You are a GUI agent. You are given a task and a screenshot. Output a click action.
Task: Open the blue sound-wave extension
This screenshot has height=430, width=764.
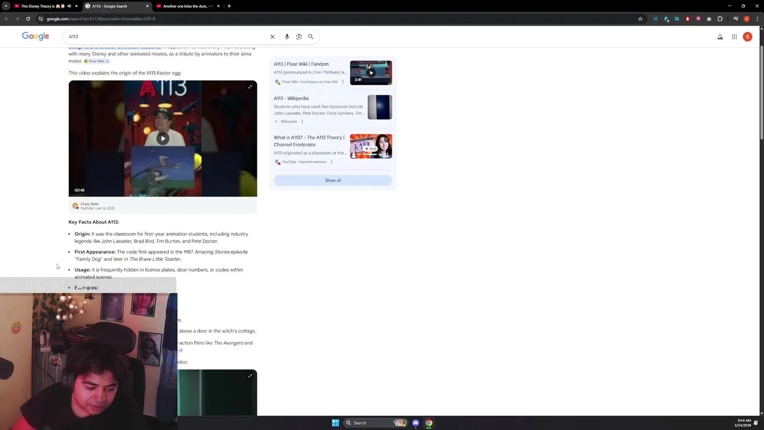click(x=655, y=19)
